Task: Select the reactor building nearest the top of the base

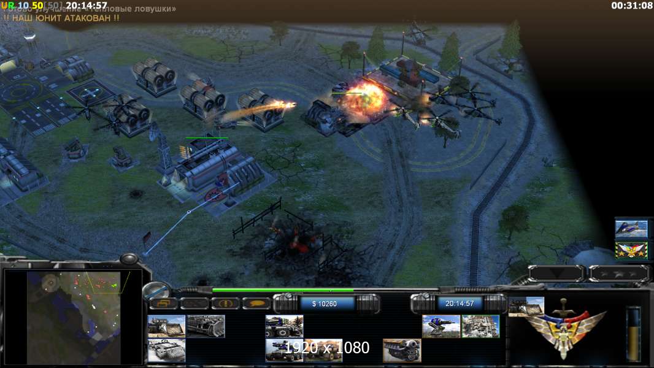Action: (155, 76)
